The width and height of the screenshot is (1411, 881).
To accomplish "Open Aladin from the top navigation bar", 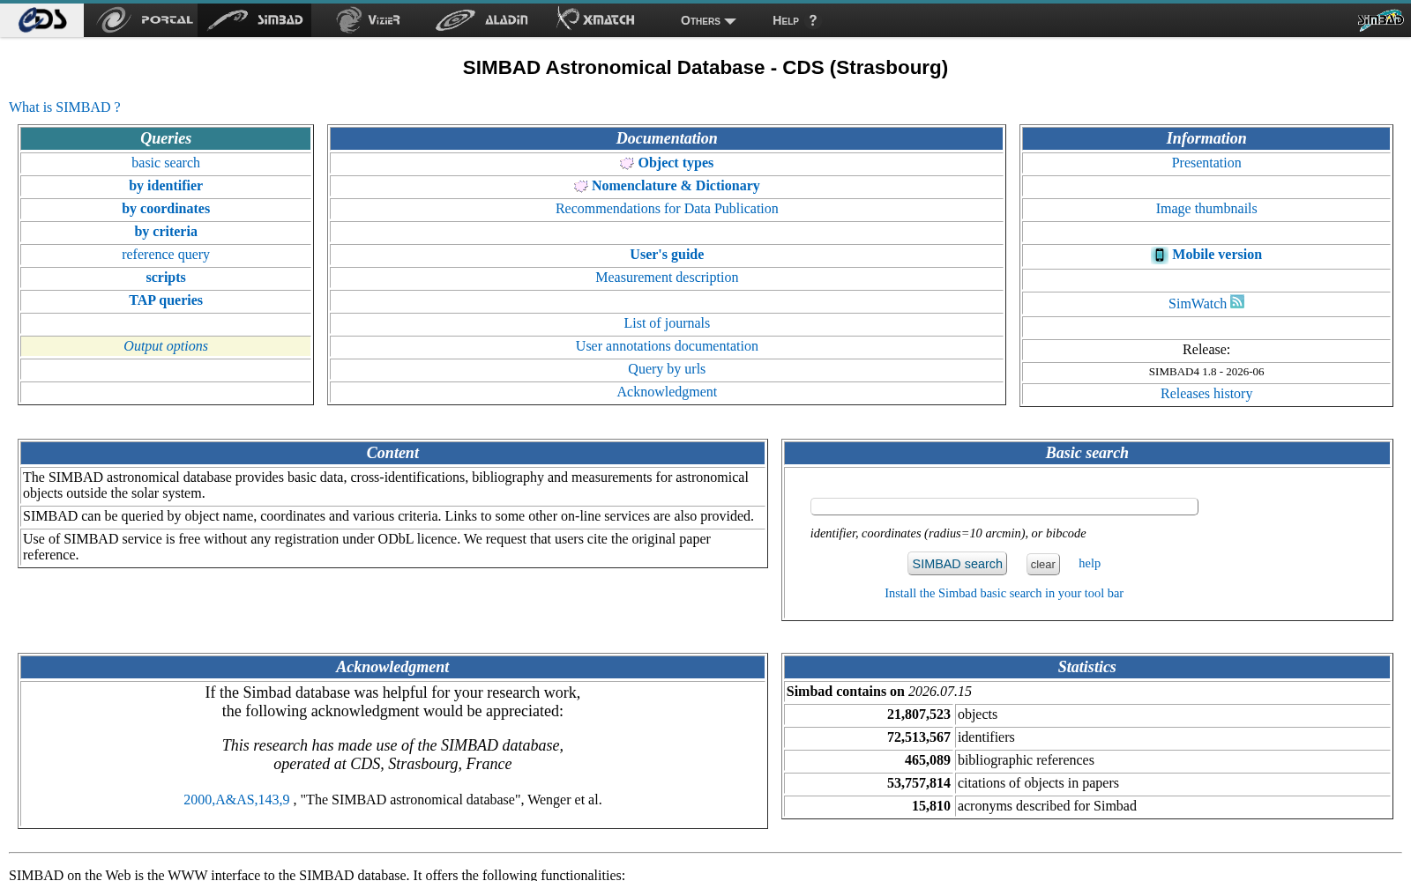I will point(482,19).
